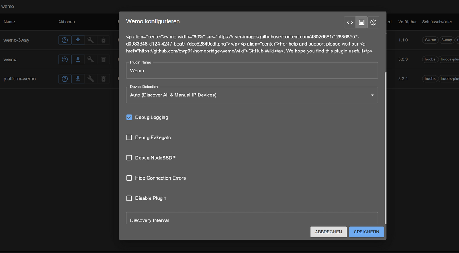Screen dimensions: 459x253
Task: Click the Wemo konfigurieren title
Action: 153,21
